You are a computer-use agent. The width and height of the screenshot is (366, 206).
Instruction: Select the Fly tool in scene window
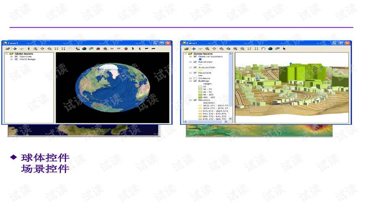tap(201, 48)
